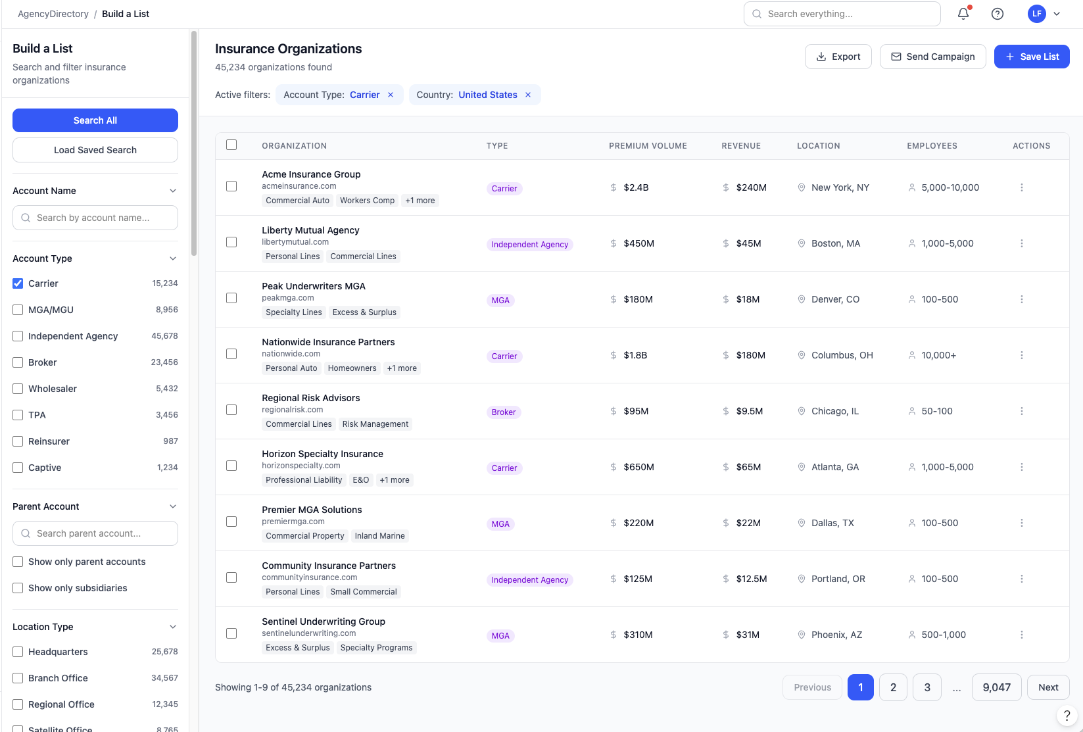Open actions menu for Horizon Specialty Insurance
Screen dimensions: 1083x732
pyautogui.click(x=1022, y=467)
